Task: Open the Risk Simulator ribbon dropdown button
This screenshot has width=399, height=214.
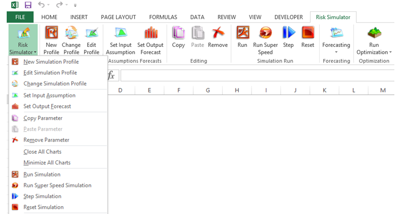Action: point(23,40)
